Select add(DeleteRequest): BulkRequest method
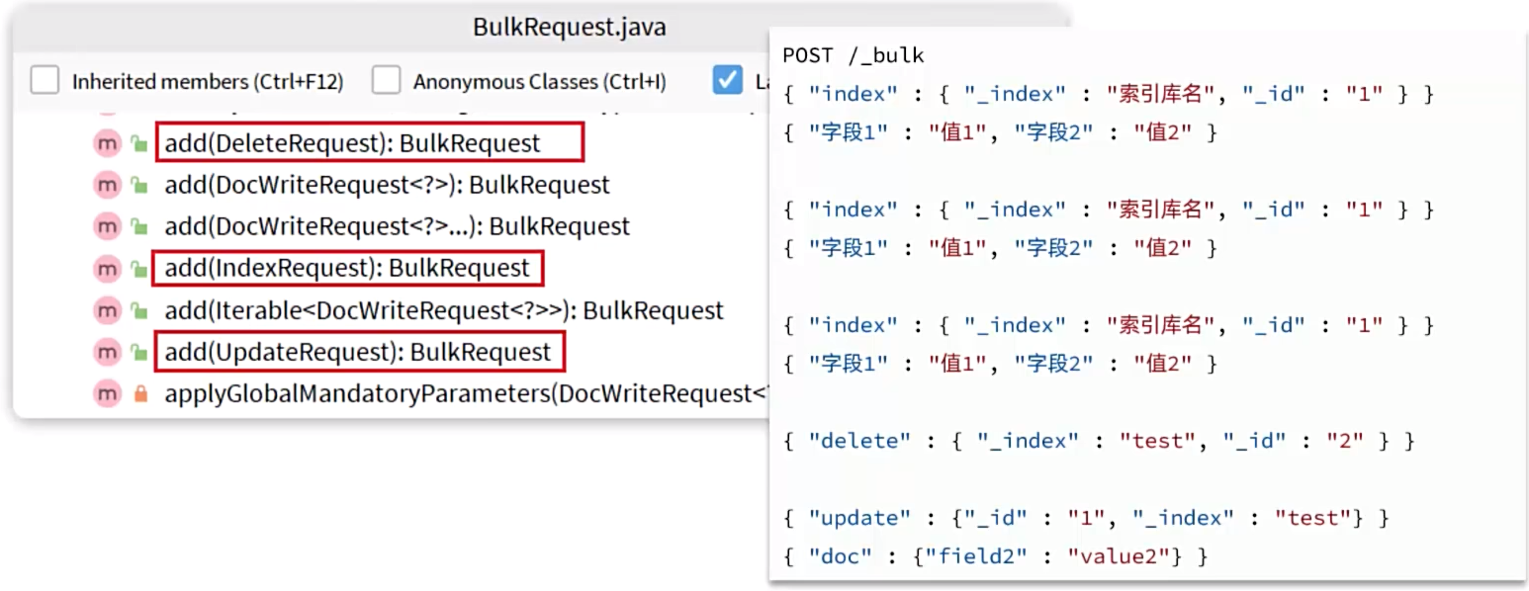 pyautogui.click(x=352, y=143)
